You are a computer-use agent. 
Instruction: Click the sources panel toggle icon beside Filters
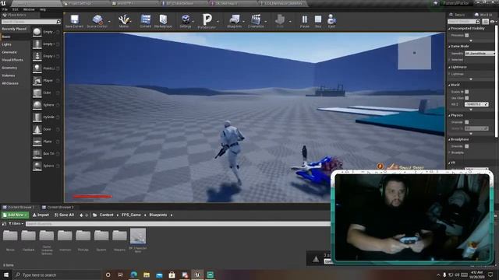point(4,224)
